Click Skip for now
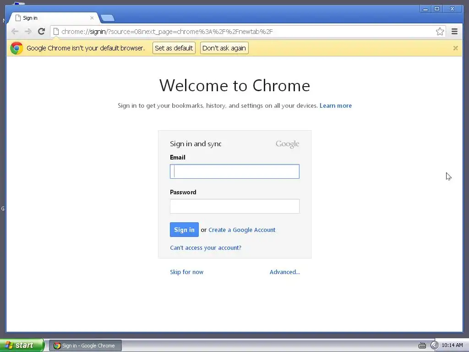 tap(187, 272)
